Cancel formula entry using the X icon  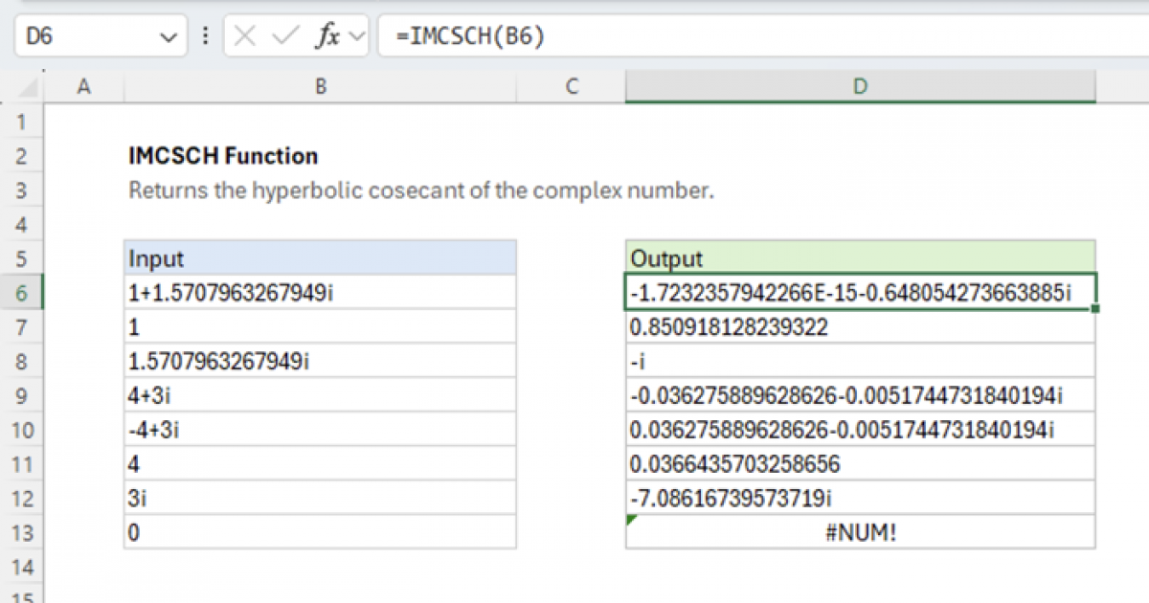245,35
